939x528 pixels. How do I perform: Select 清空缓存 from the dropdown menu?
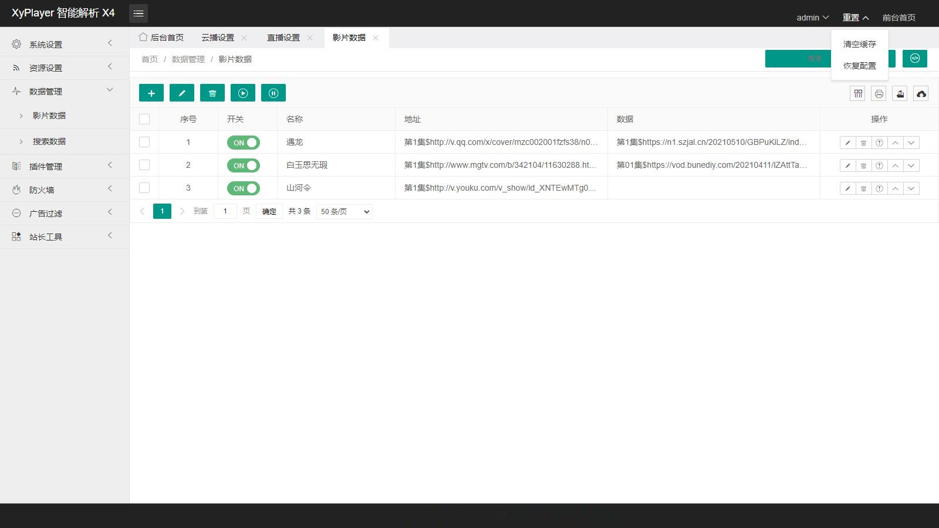pyautogui.click(x=860, y=44)
